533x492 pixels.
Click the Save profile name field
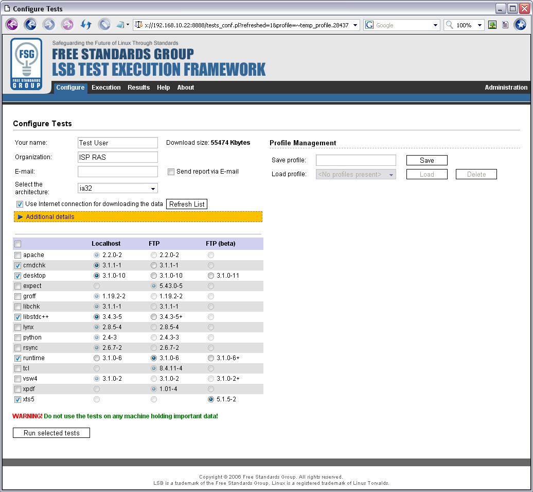click(356, 160)
